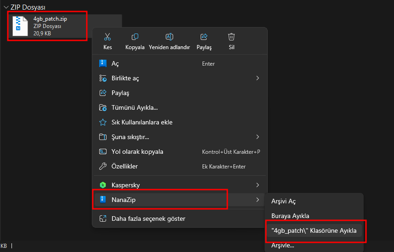This screenshot has height=252, width=394.
Task: Click the star icon for Sık Kullanılanlara ekle
Action: pyautogui.click(x=103, y=122)
